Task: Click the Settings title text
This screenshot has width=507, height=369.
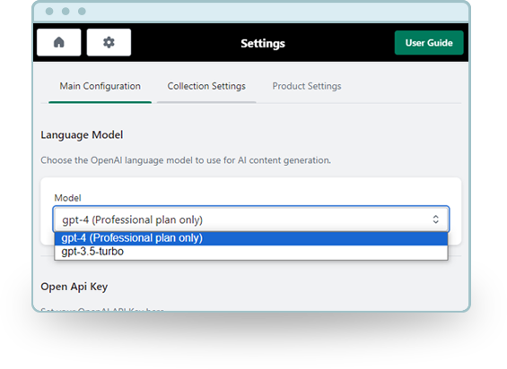Action: coord(263,43)
